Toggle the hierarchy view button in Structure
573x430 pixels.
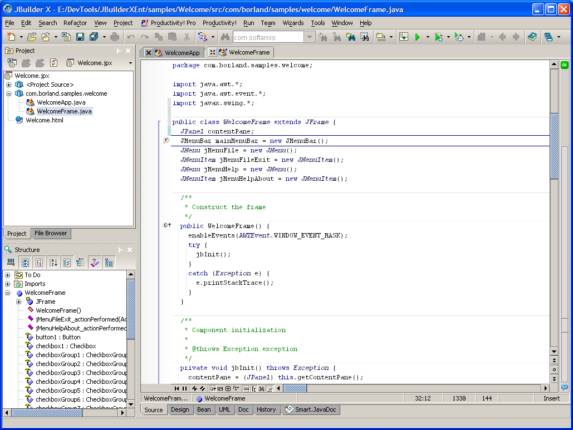81,263
